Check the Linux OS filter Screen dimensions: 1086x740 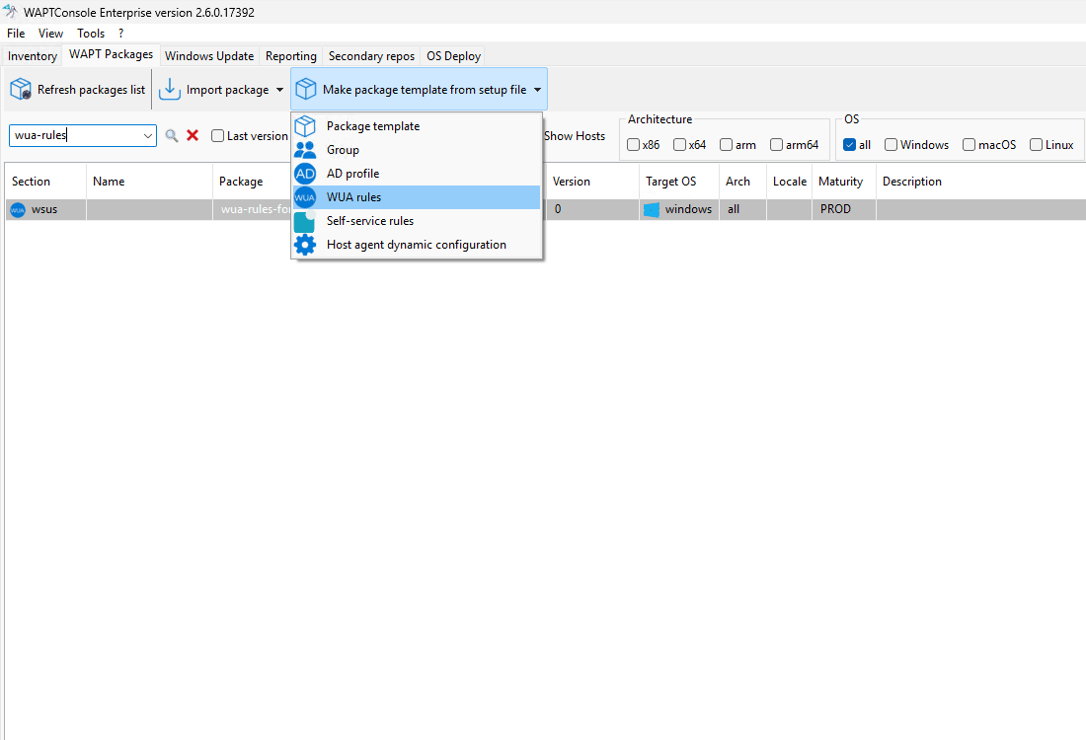tap(1036, 145)
